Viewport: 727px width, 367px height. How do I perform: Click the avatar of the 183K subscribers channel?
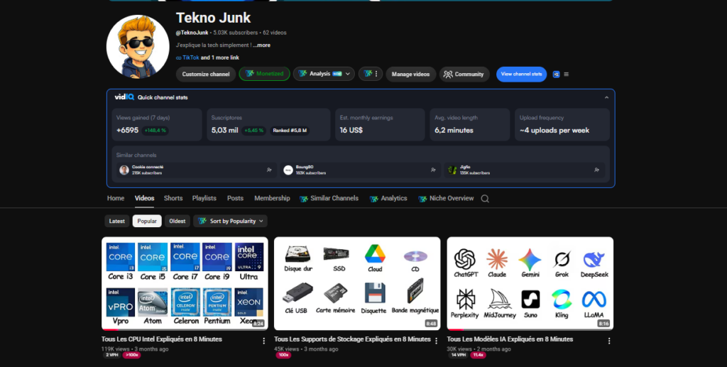tap(288, 170)
